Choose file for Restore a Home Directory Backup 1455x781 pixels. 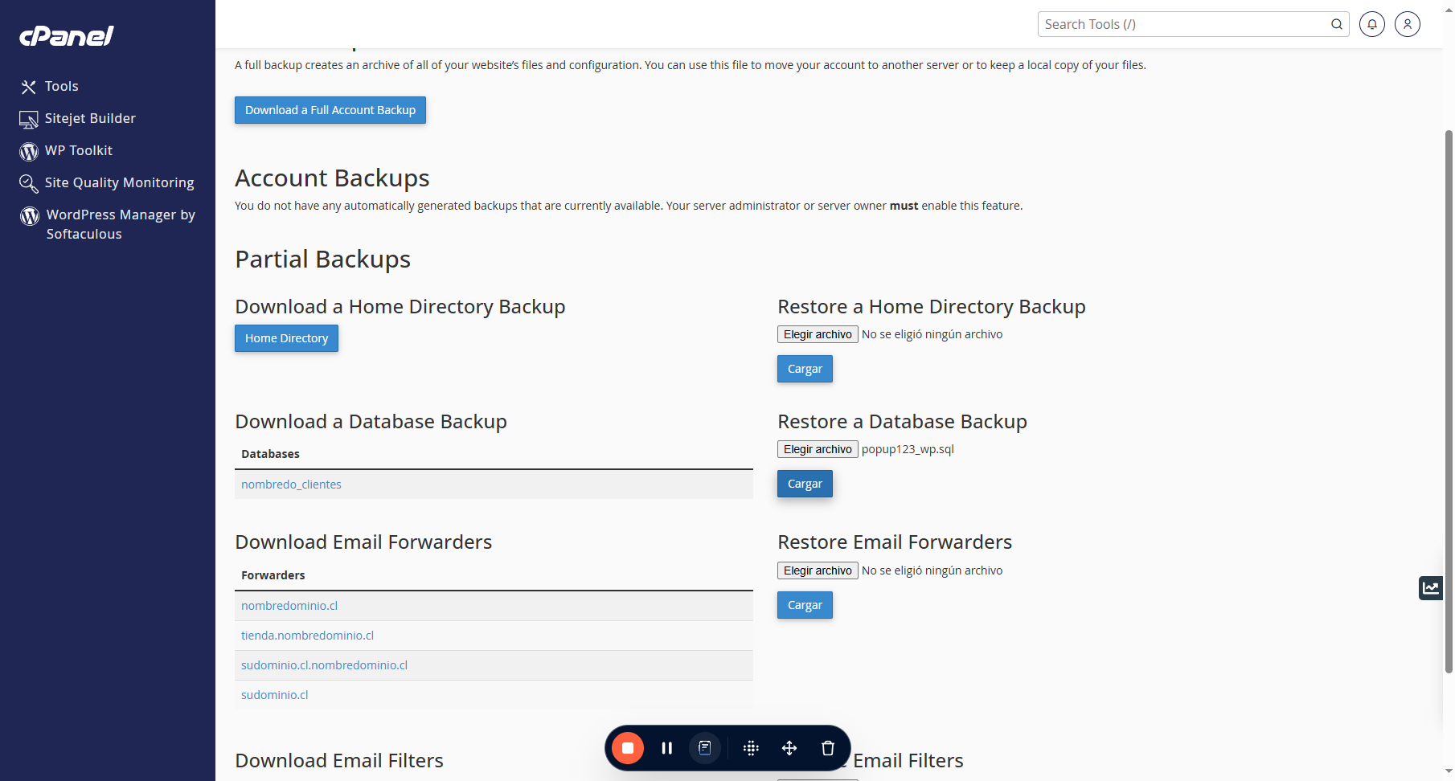(x=818, y=334)
